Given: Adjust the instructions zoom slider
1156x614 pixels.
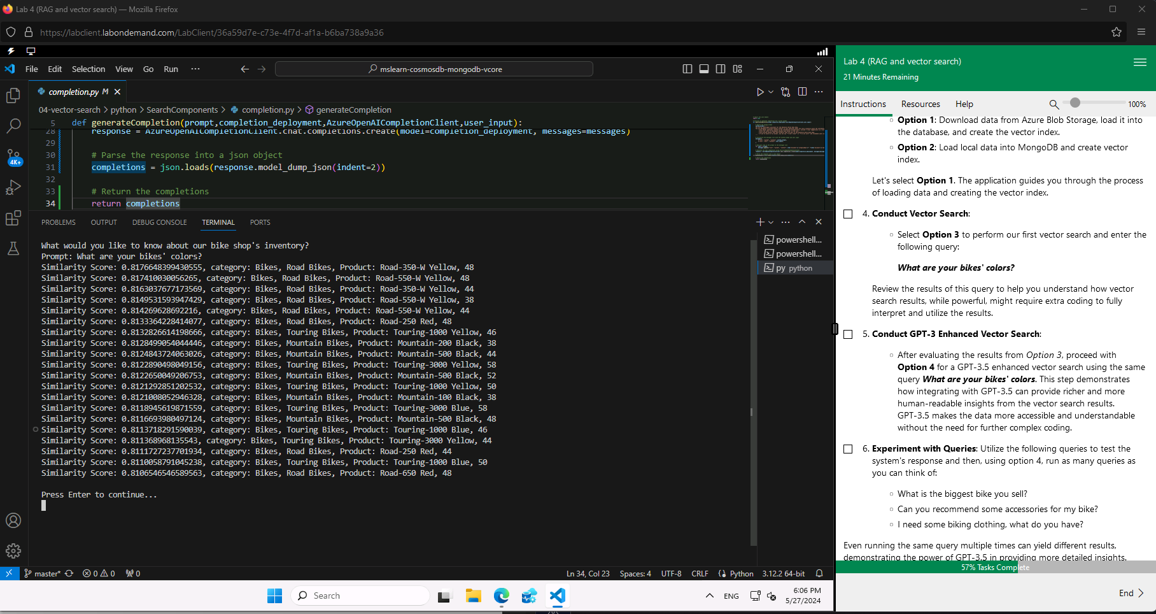Looking at the screenshot, I should pyautogui.click(x=1075, y=103).
